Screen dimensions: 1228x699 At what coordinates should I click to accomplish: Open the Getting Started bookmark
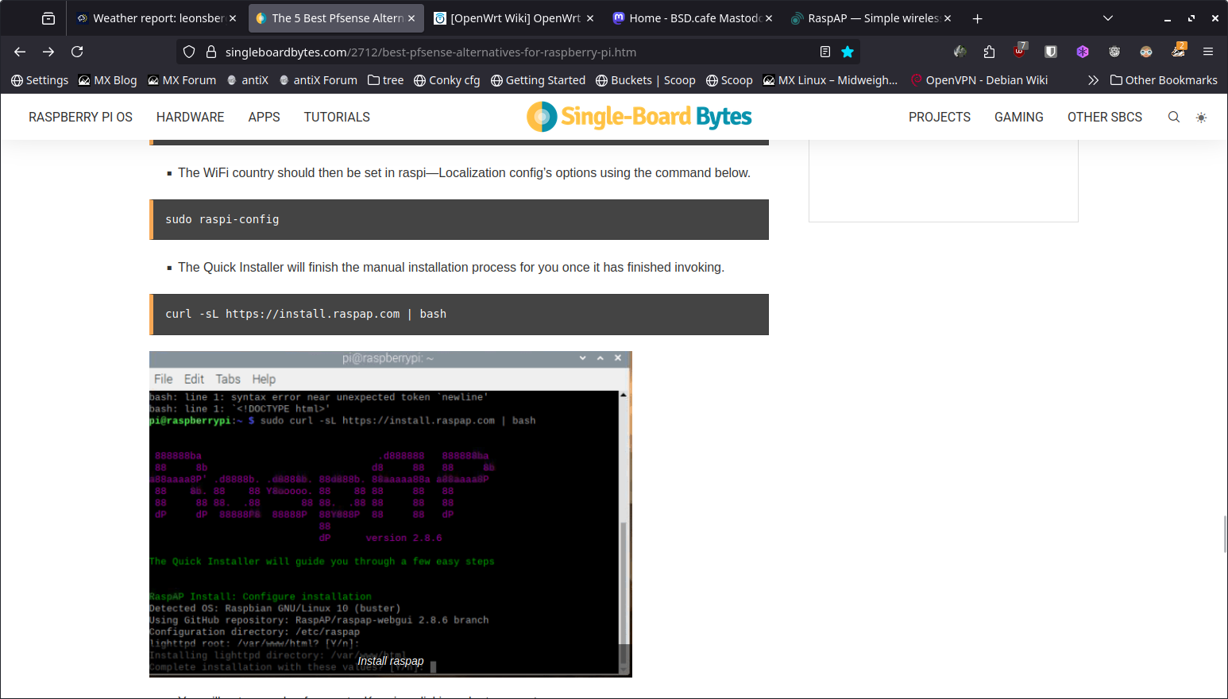point(538,80)
